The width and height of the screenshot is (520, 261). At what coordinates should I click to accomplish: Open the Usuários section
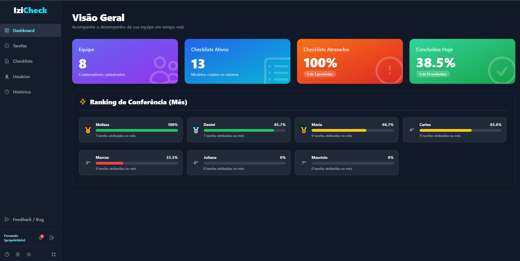pos(21,76)
